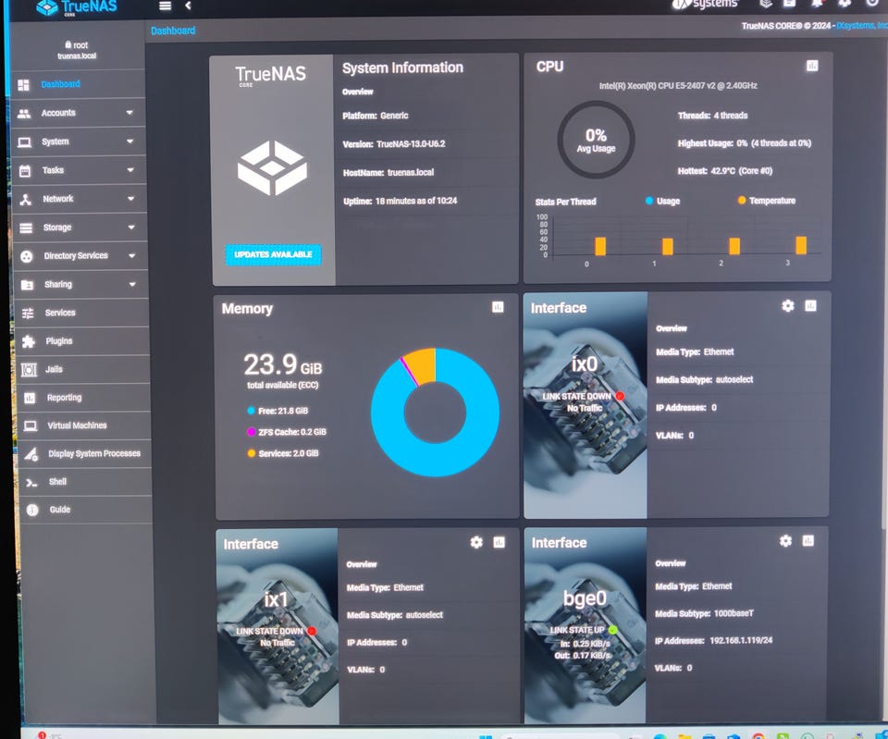This screenshot has width=888, height=739.
Task: Click the magenta ZFS Cache legend dot
Action: [251, 432]
